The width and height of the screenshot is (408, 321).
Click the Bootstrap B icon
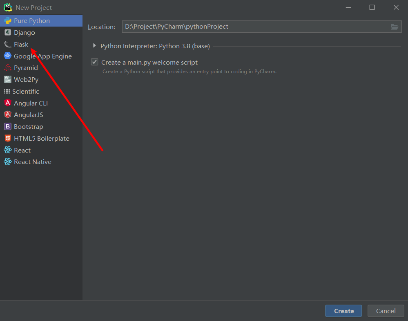(x=8, y=127)
